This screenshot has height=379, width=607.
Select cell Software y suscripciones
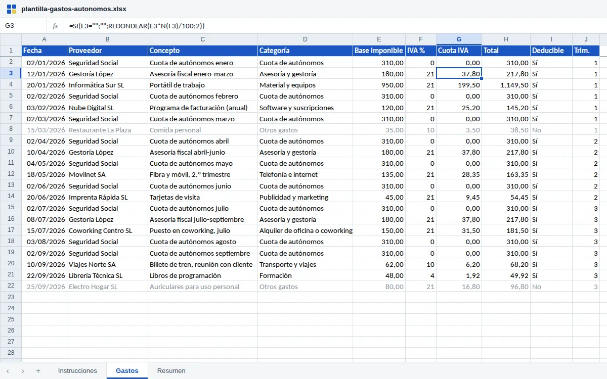306,108
